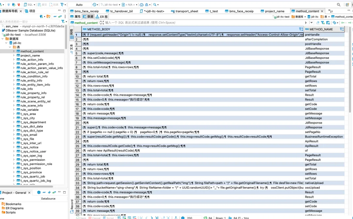Screen dimensions: 353x219
Task: Click the link with editor arrows icon
Action: 60,16
